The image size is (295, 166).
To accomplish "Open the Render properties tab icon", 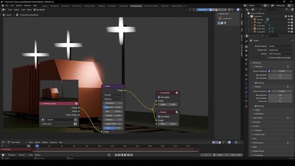I will pyautogui.click(x=246, y=47).
